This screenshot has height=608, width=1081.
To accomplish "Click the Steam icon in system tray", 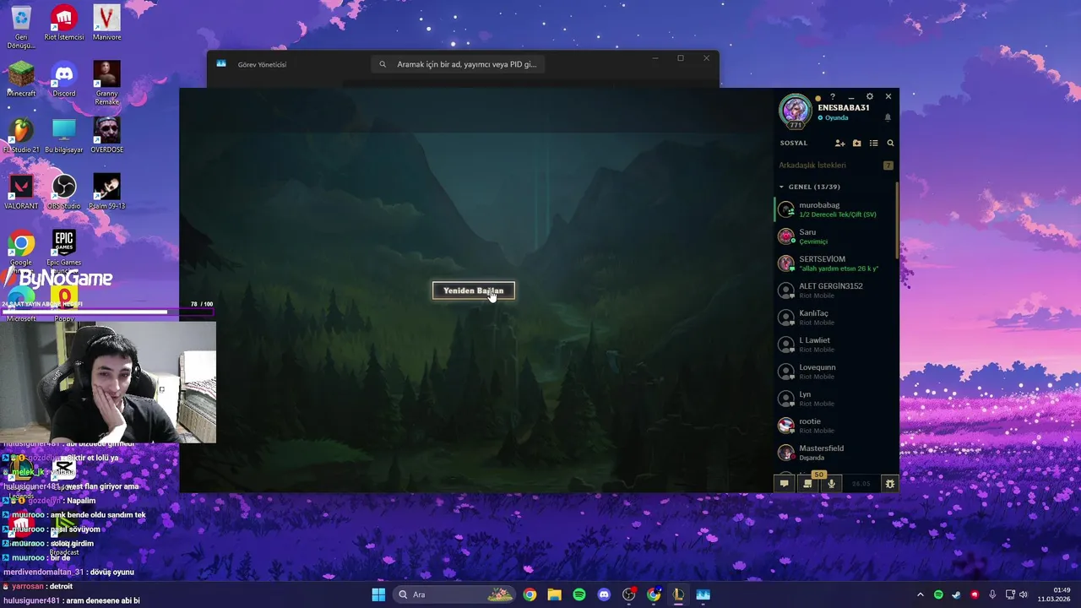I will pyautogui.click(x=956, y=594).
